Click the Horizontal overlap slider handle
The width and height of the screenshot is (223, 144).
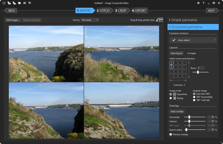pos(189,117)
